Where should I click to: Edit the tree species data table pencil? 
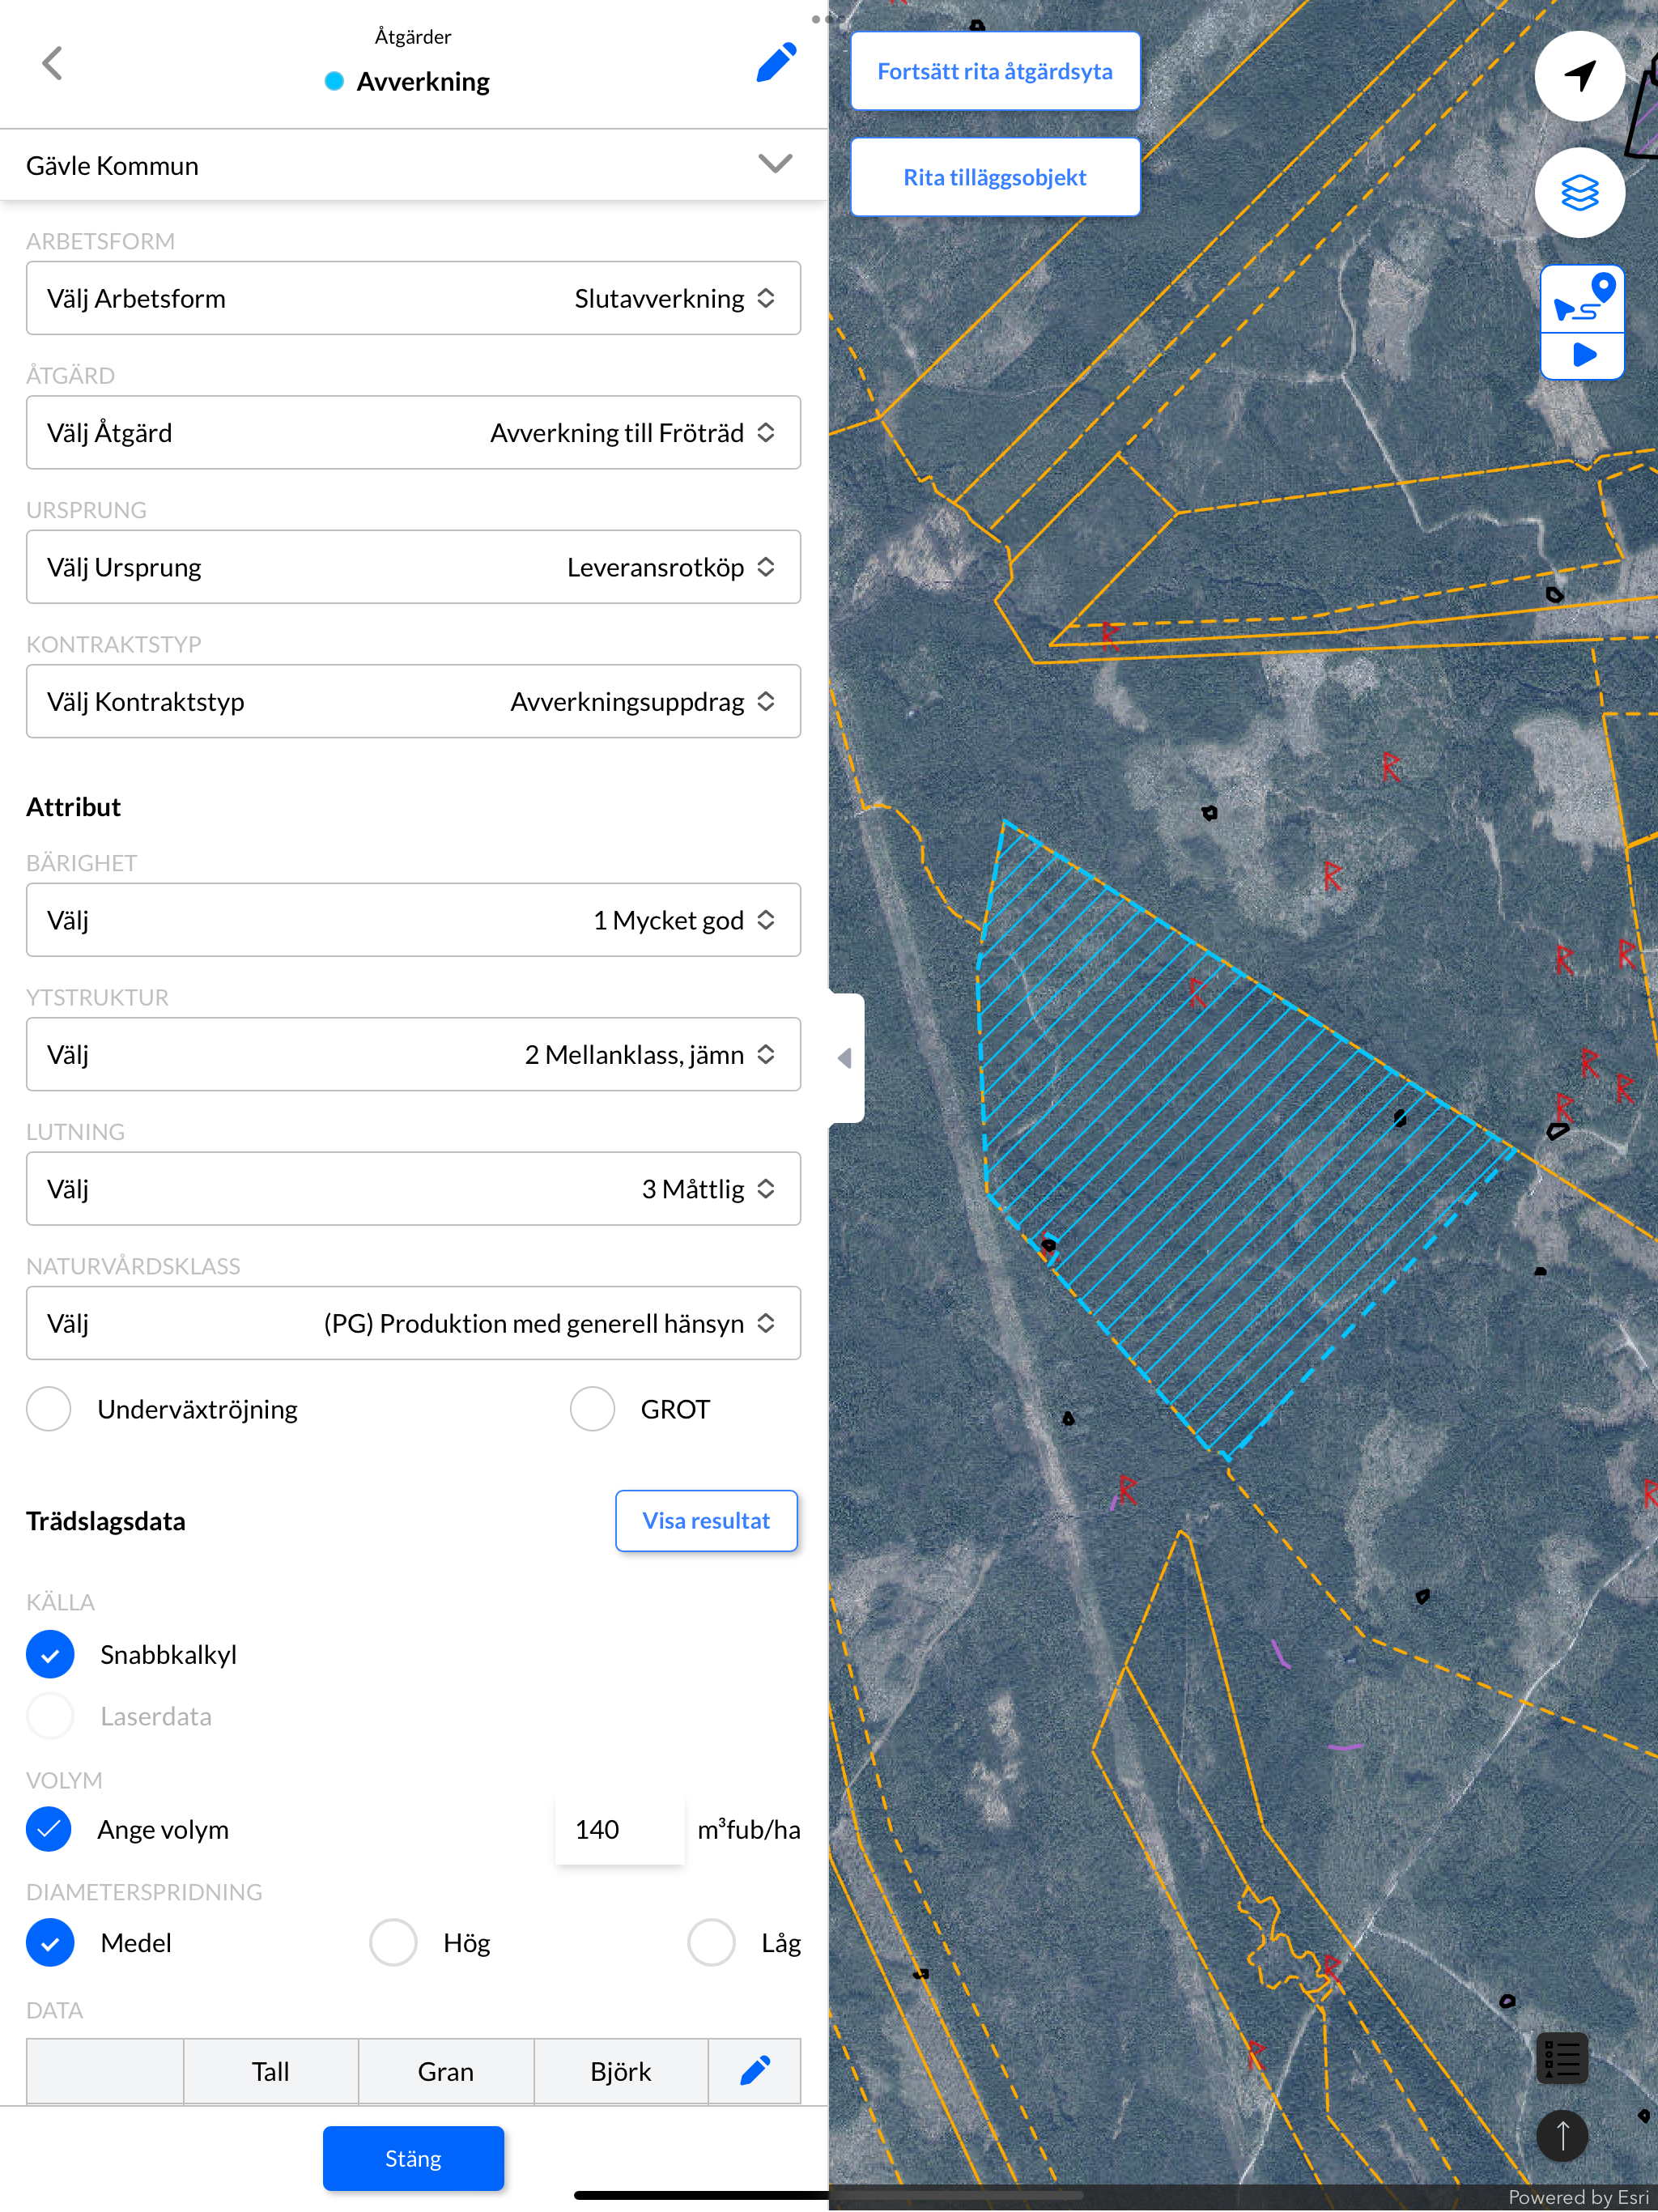[x=755, y=2070]
